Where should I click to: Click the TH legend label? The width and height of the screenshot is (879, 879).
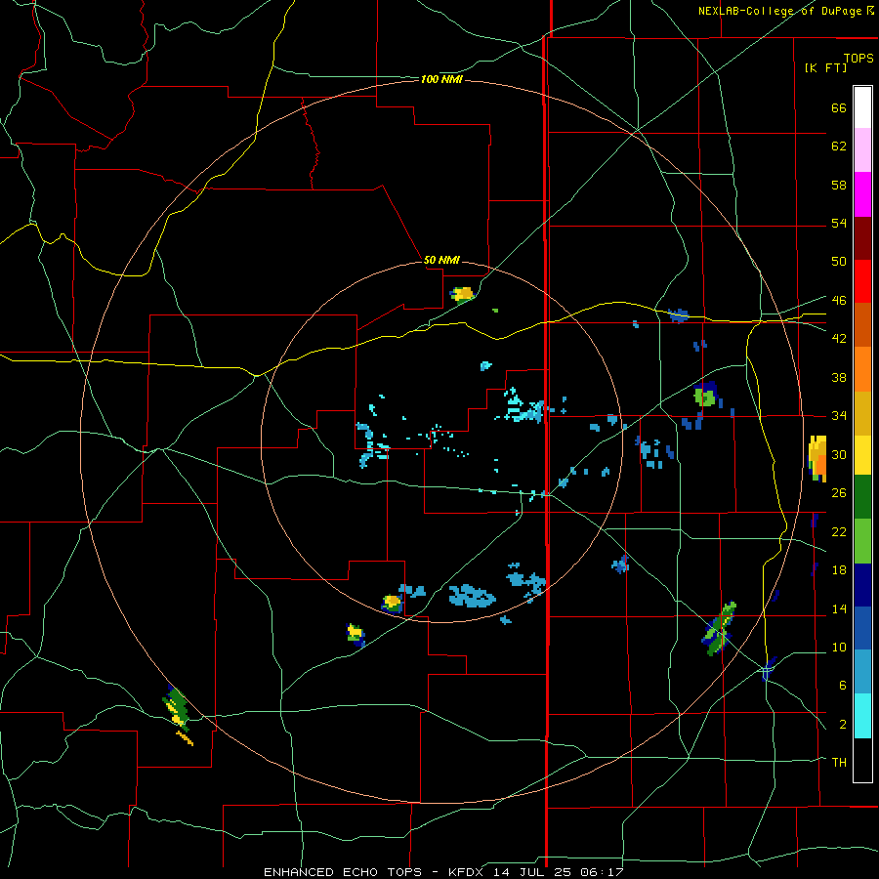coord(839,762)
